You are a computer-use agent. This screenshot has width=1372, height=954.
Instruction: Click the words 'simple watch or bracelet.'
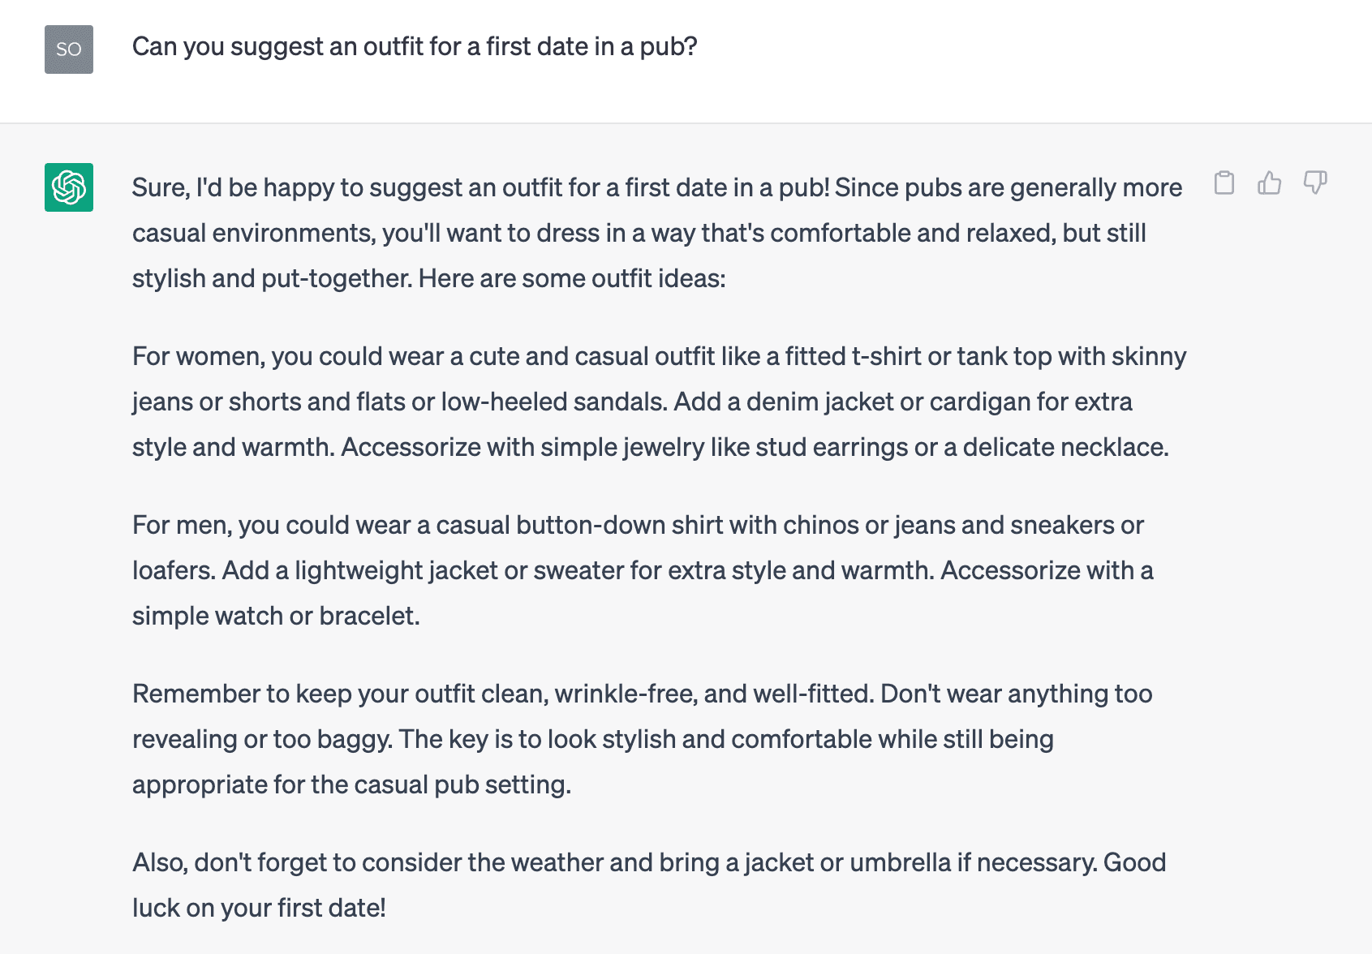276,617
